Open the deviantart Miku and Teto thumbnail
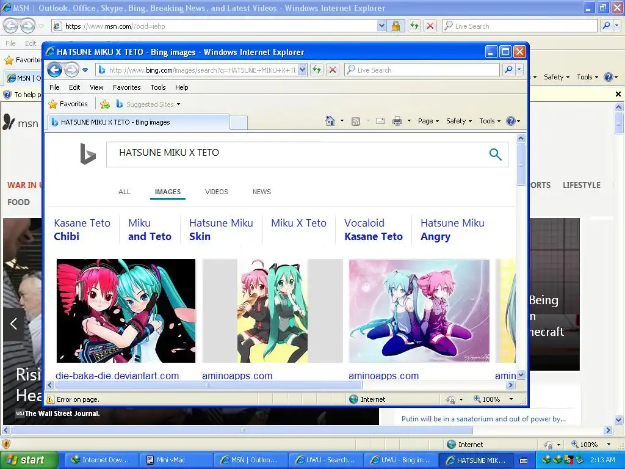 pos(126,311)
